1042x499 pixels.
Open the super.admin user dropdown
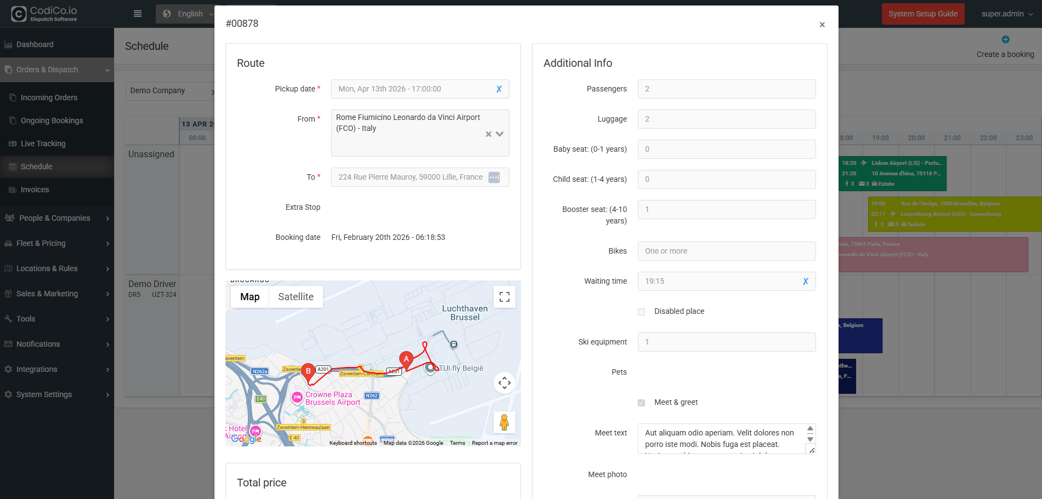tap(1007, 14)
